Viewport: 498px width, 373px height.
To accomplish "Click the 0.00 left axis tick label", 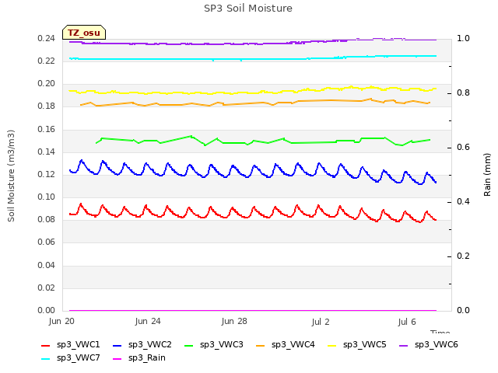I will pos(47,311).
